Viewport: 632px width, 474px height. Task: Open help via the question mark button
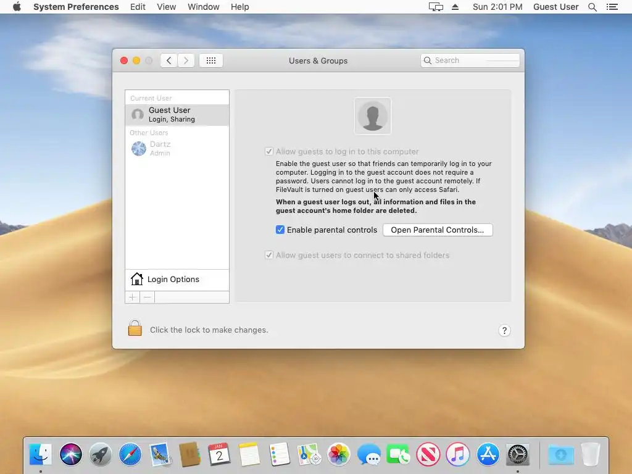504,331
